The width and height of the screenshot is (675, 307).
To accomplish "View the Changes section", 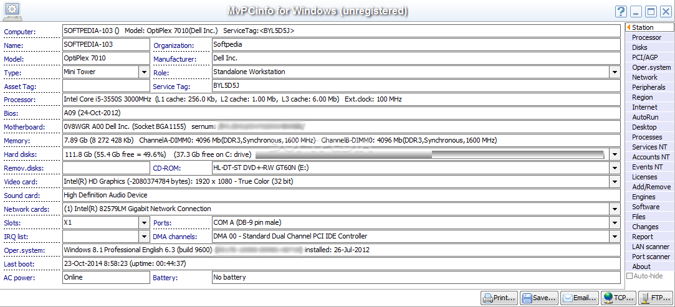I will click(649, 227).
